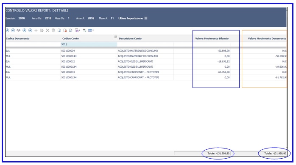Viewport: 296px width, 165px height.
Task: Click the Mese Da value 1
Action: 69,18
